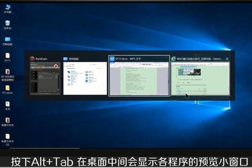Click the blue WPS icon beside 0515.docx
The image size is (252, 168).
pos(112,59)
